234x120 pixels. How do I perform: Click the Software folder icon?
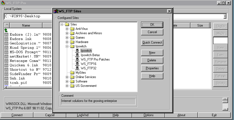point(72,81)
